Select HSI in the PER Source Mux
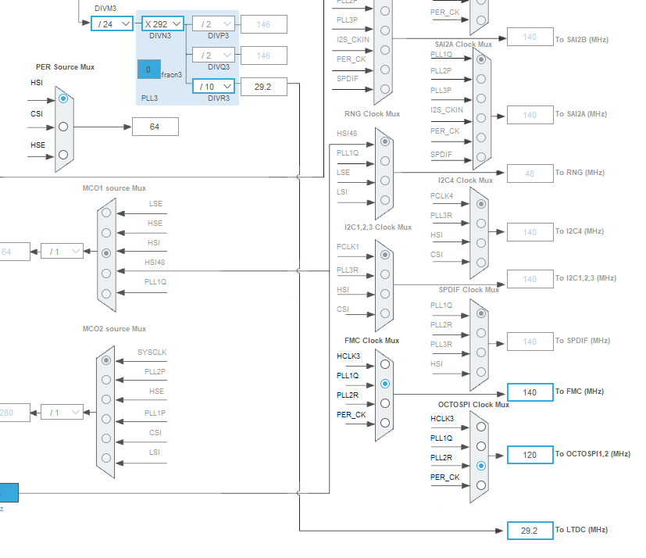The width and height of the screenshot is (646, 558). [x=64, y=98]
